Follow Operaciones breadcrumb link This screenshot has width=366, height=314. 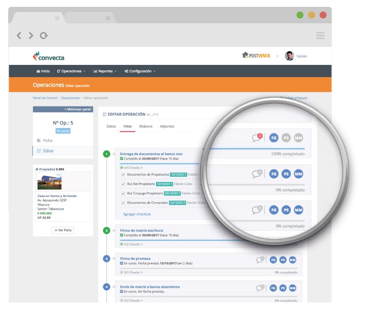(70, 98)
